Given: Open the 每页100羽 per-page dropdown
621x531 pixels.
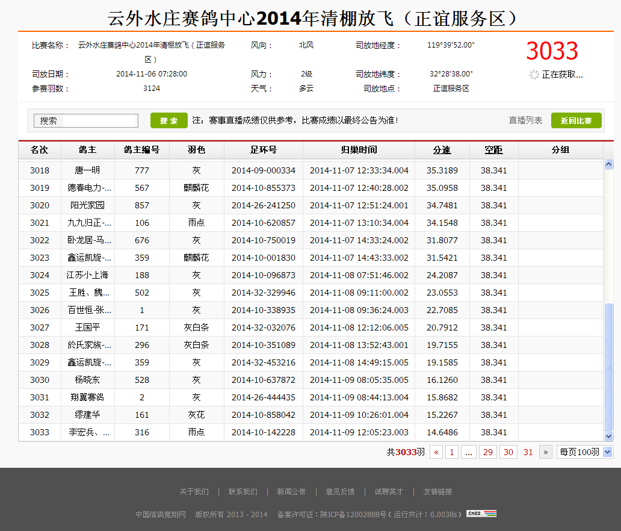Looking at the screenshot, I should 584,452.
